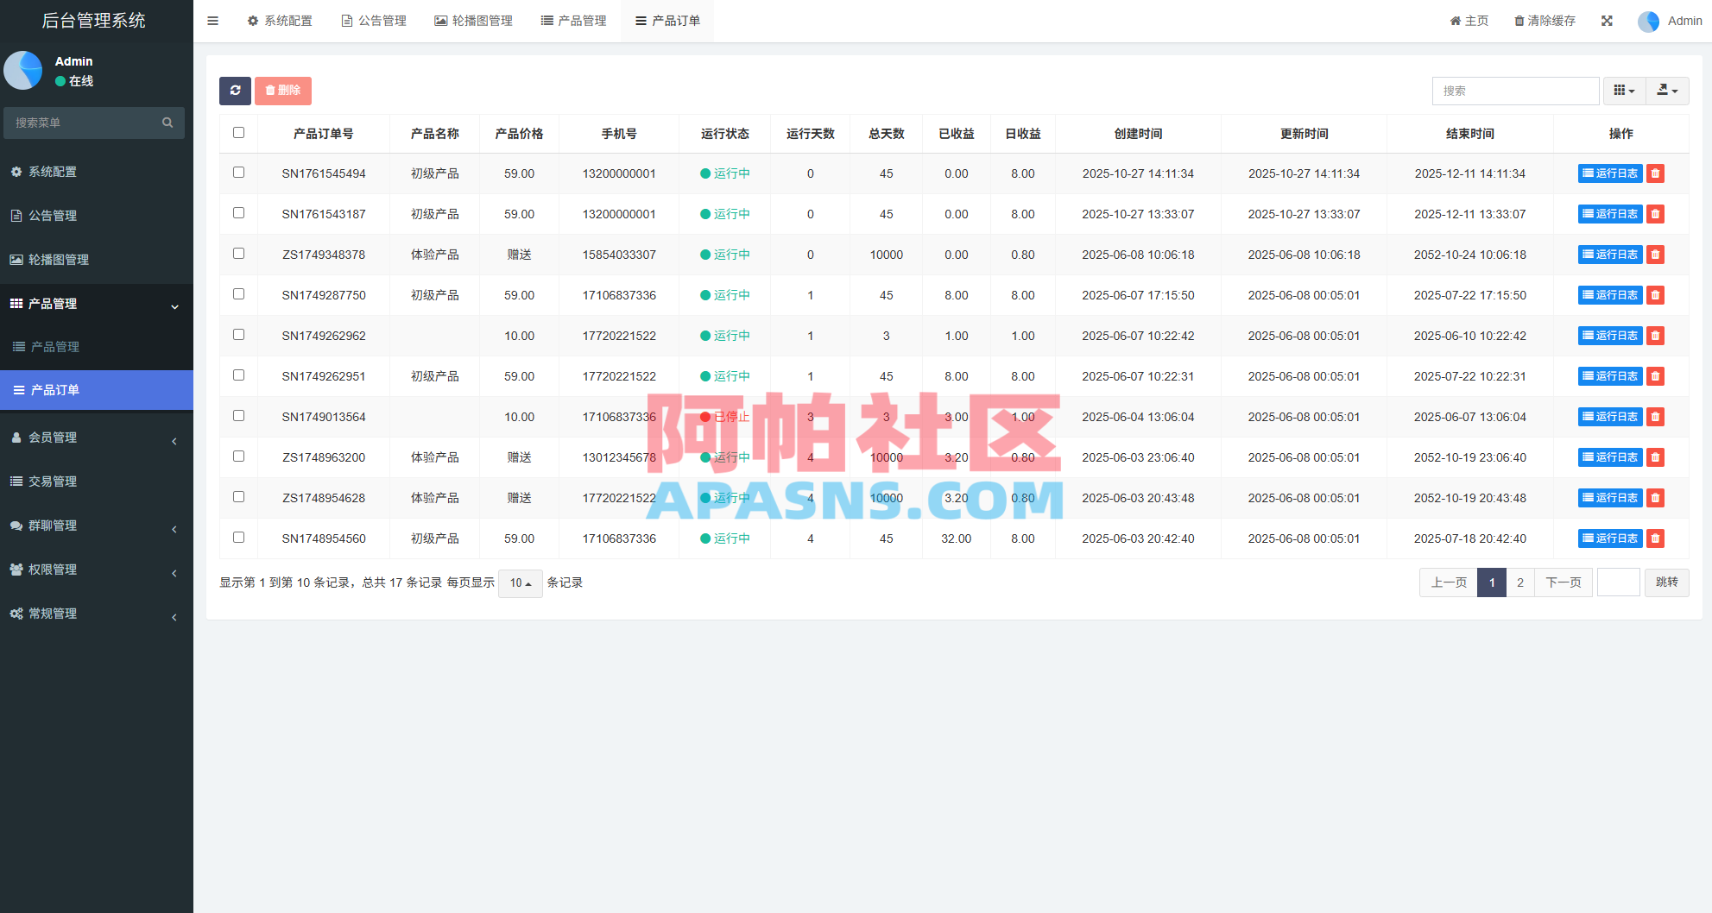The height and width of the screenshot is (913, 1712).
Task: Open 运行日志 for order SN1749287750
Action: (1609, 294)
